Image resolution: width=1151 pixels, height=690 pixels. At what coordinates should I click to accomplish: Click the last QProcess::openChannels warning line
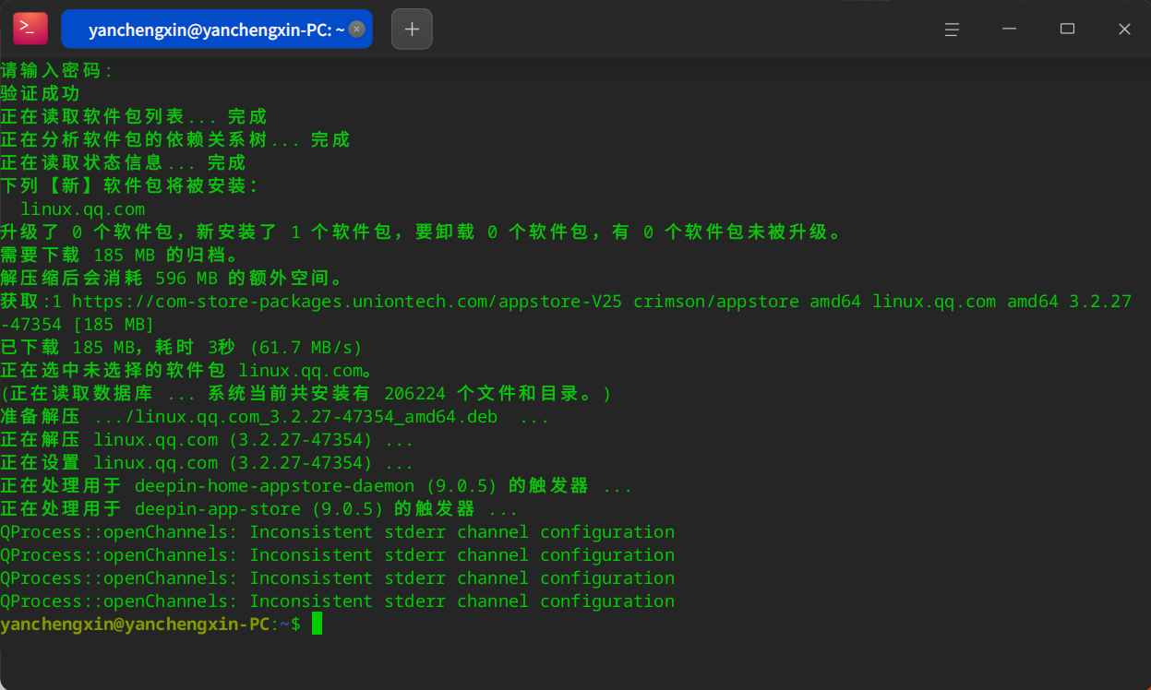tap(337, 601)
